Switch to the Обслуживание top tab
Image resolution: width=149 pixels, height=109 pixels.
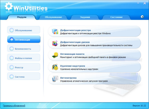(53, 17)
